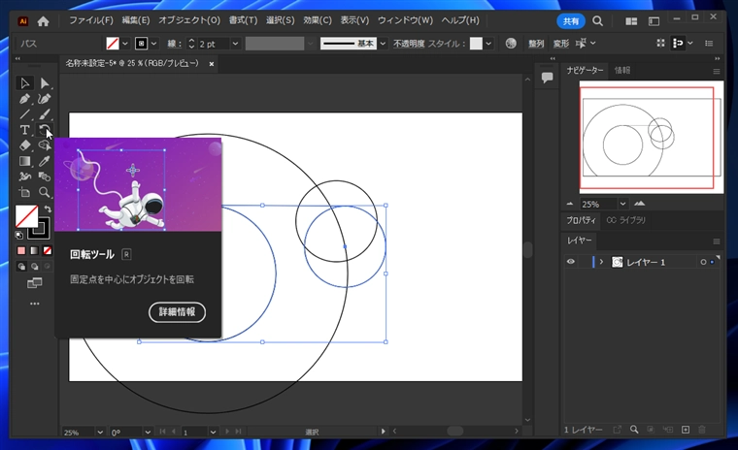Select the Type tool
Screen dimensions: 738x450
pos(24,130)
